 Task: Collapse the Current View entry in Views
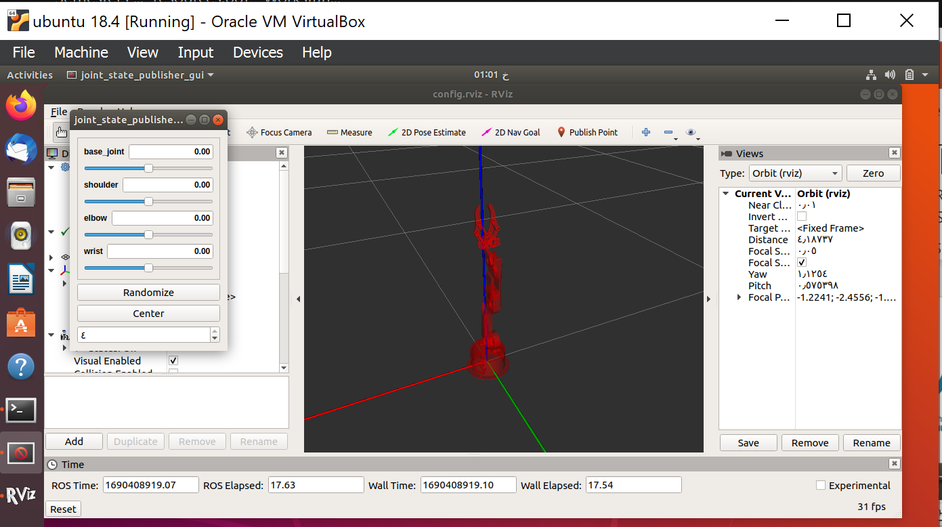coord(725,194)
